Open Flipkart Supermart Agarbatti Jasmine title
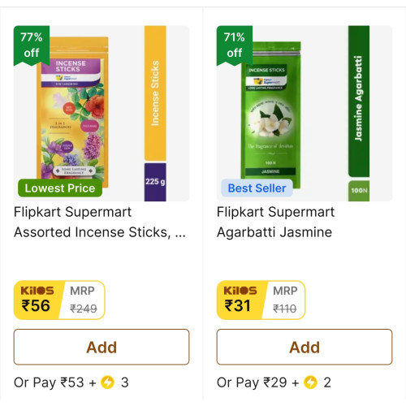The width and height of the screenshot is (406, 406). 275,222
